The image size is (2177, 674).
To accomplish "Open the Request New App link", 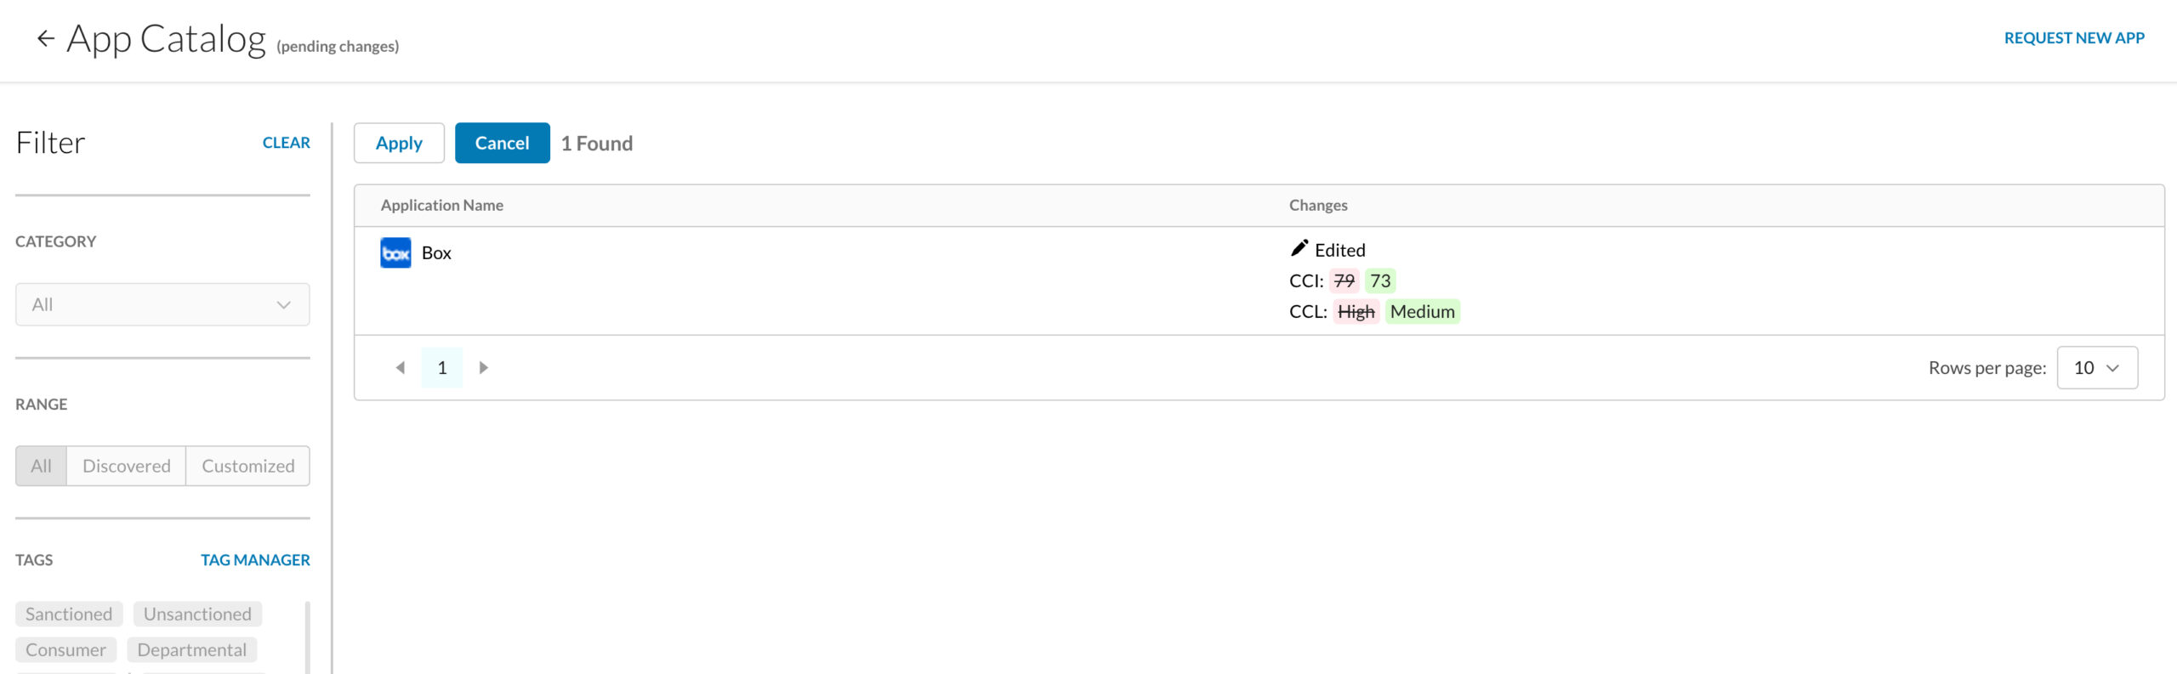I will 2074,38.
